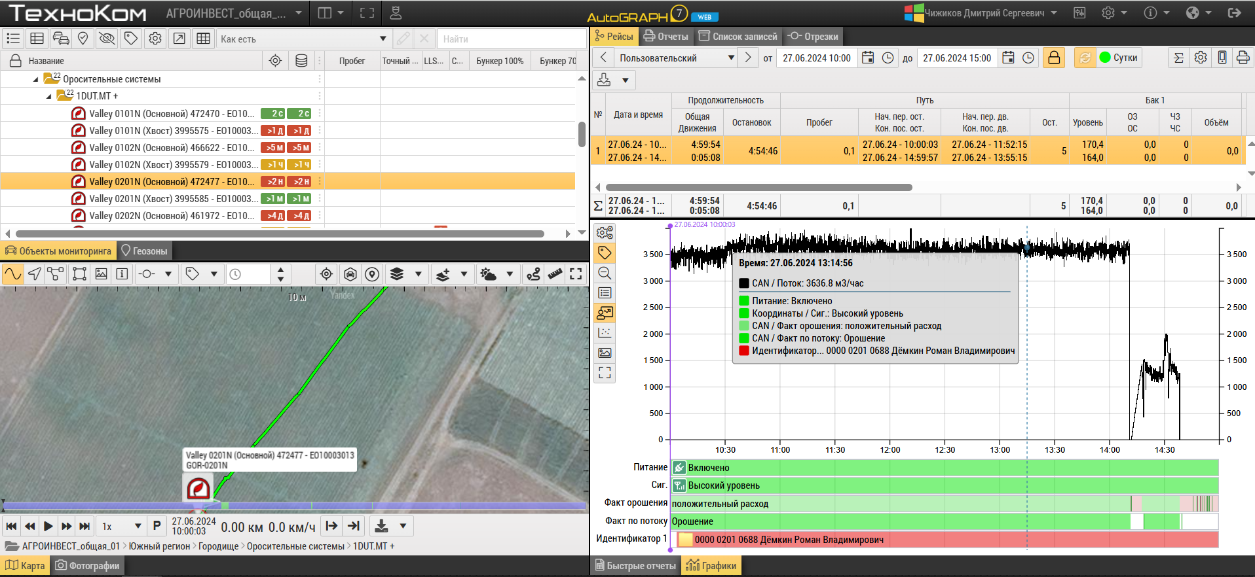Center map on target crosshair icon
The image size is (1255, 577).
point(326,274)
